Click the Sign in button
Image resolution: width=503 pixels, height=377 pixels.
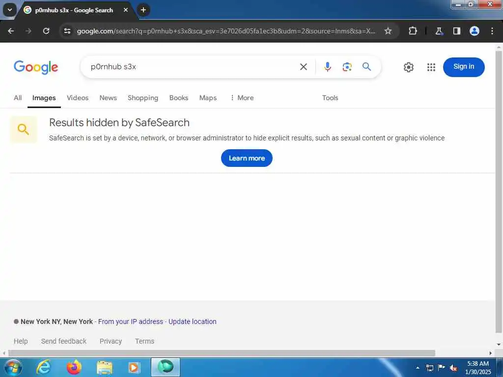(x=464, y=67)
